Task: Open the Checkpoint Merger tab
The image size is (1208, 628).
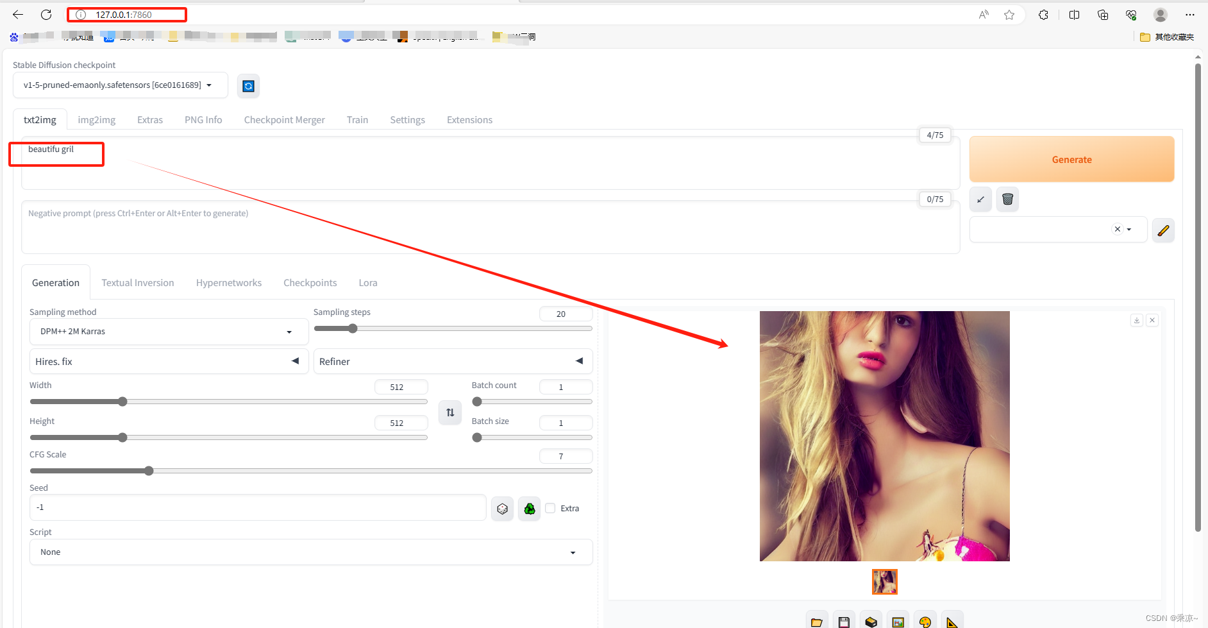Action: click(284, 120)
